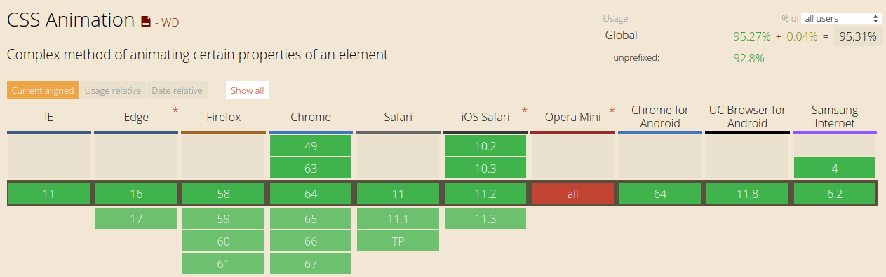Select the Current aligned view
The height and width of the screenshot is (277, 886).
click(43, 90)
